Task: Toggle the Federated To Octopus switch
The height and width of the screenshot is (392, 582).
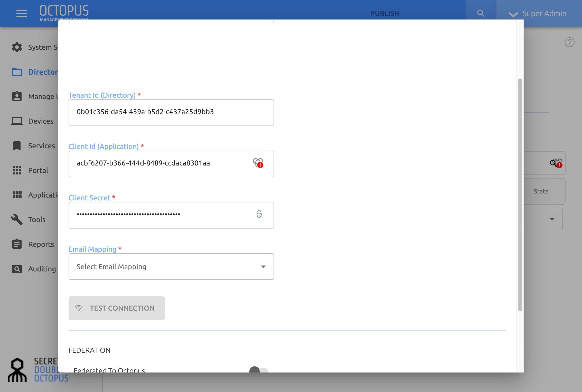Action: pos(258,370)
